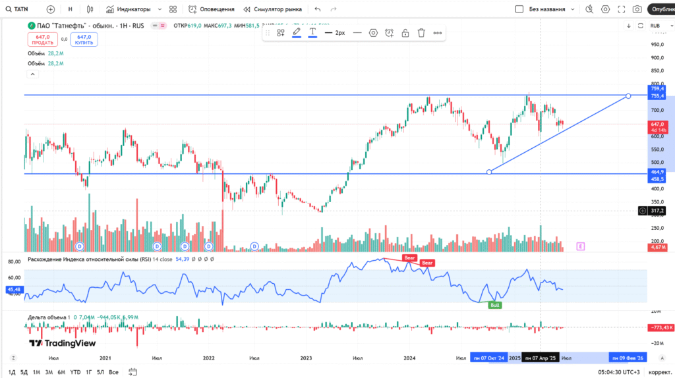Click the loop arrows button near the RUB selector
The width and height of the screenshot is (675, 378).
(x=641, y=26)
